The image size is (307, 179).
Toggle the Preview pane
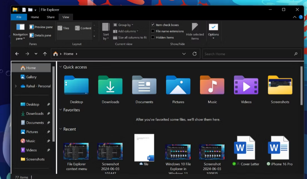click(41, 27)
